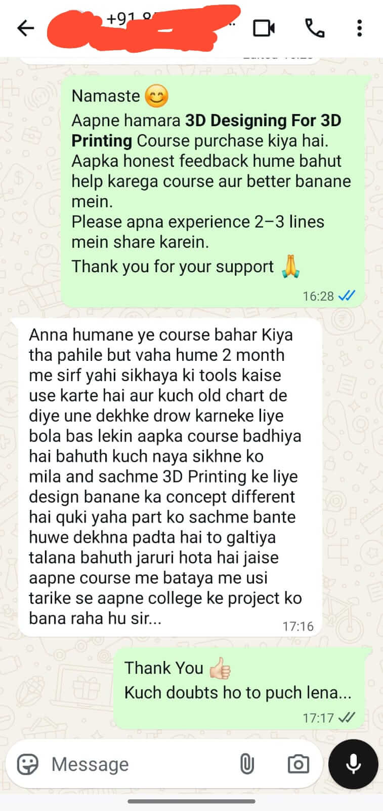Image resolution: width=383 pixels, height=811 pixels.
Task: Tap the 17:17 message ticks
Action: pyautogui.click(x=347, y=718)
